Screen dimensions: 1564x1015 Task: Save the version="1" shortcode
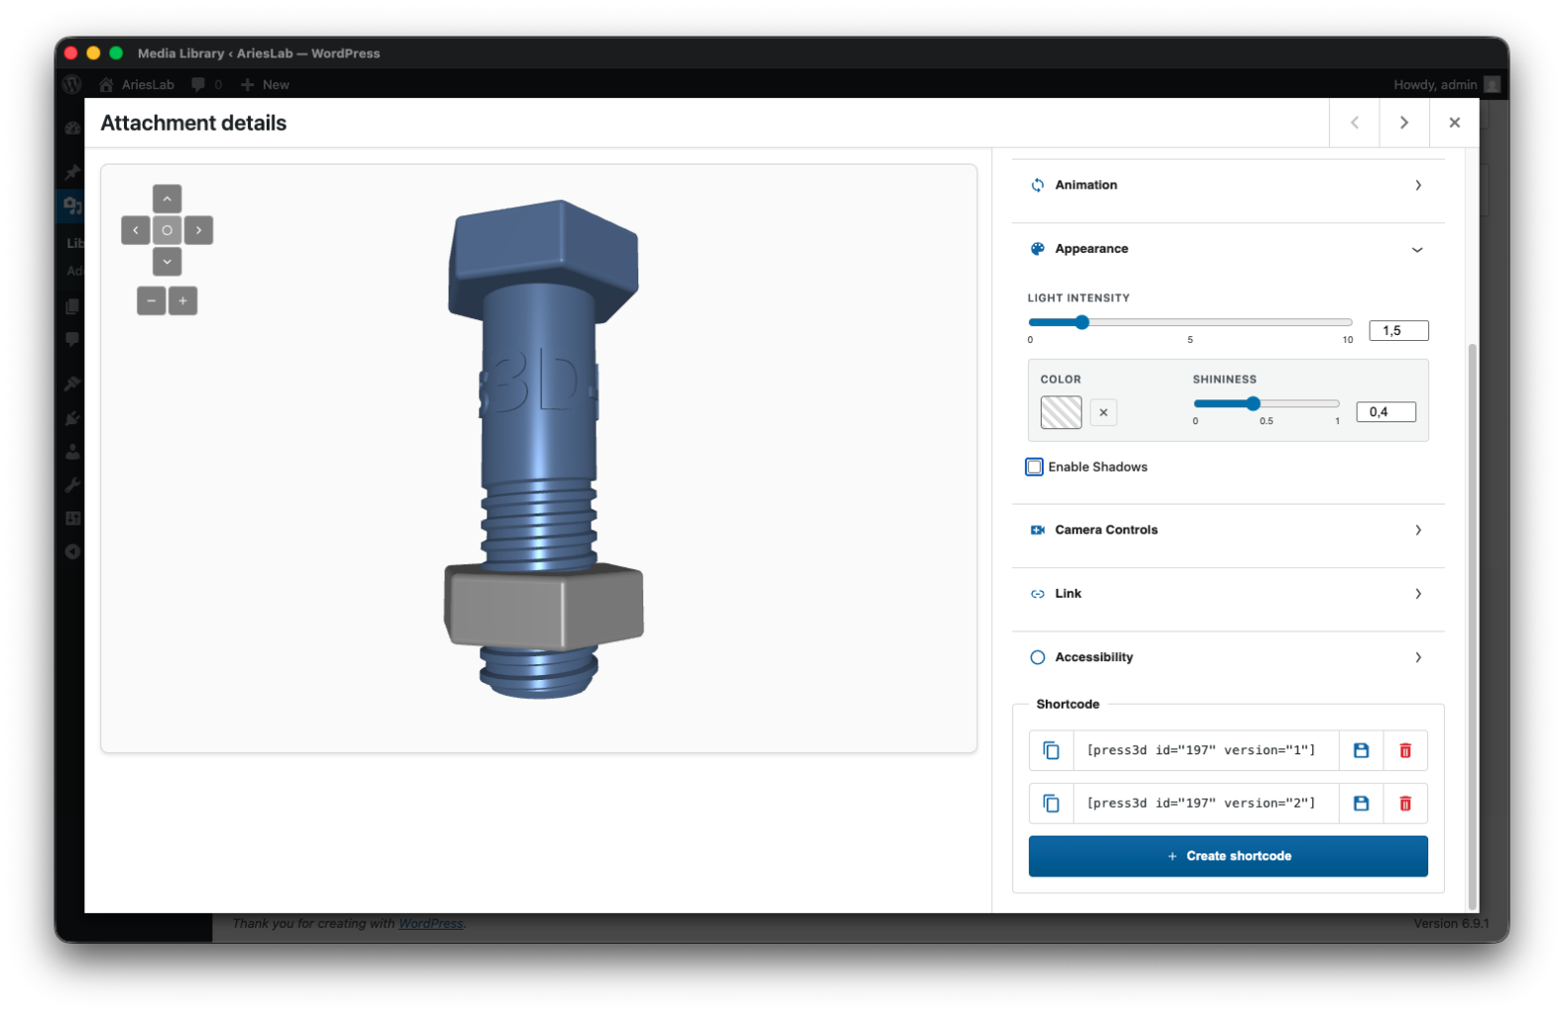[x=1361, y=750]
